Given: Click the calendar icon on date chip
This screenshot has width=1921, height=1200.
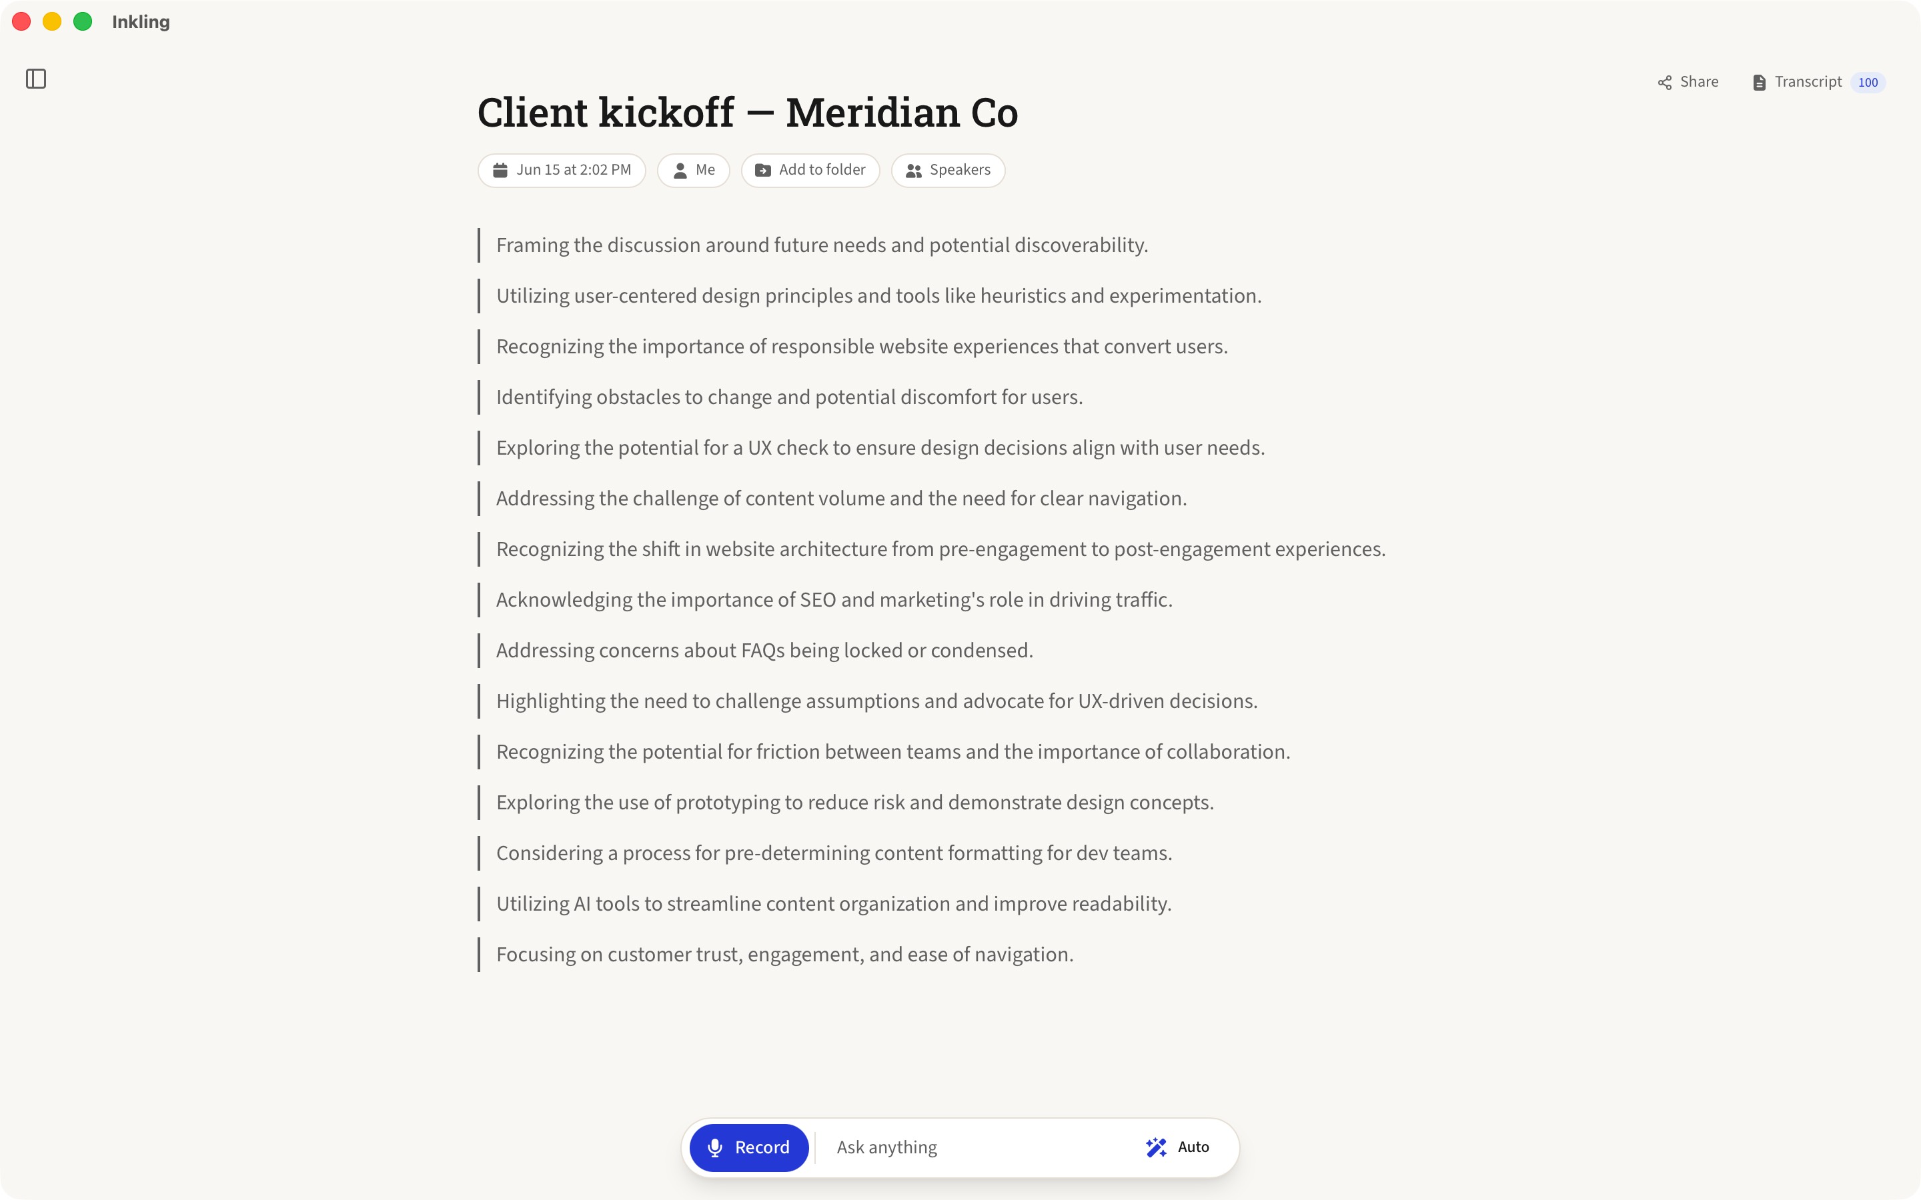Looking at the screenshot, I should (500, 170).
